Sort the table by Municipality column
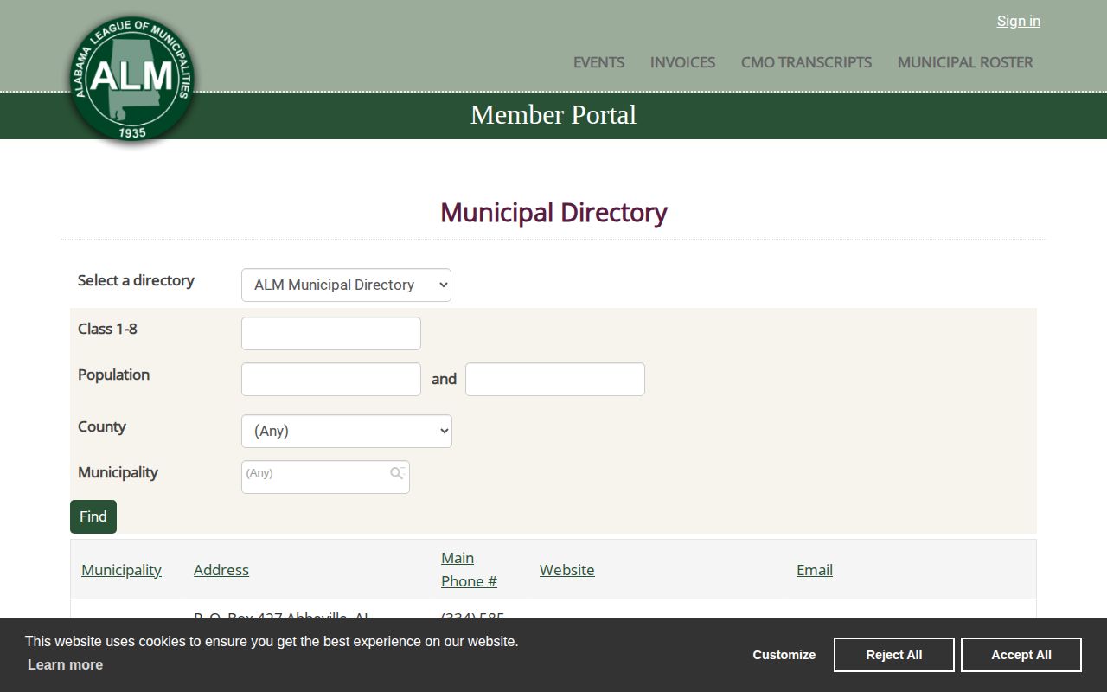The height and width of the screenshot is (692, 1107). [x=121, y=570]
